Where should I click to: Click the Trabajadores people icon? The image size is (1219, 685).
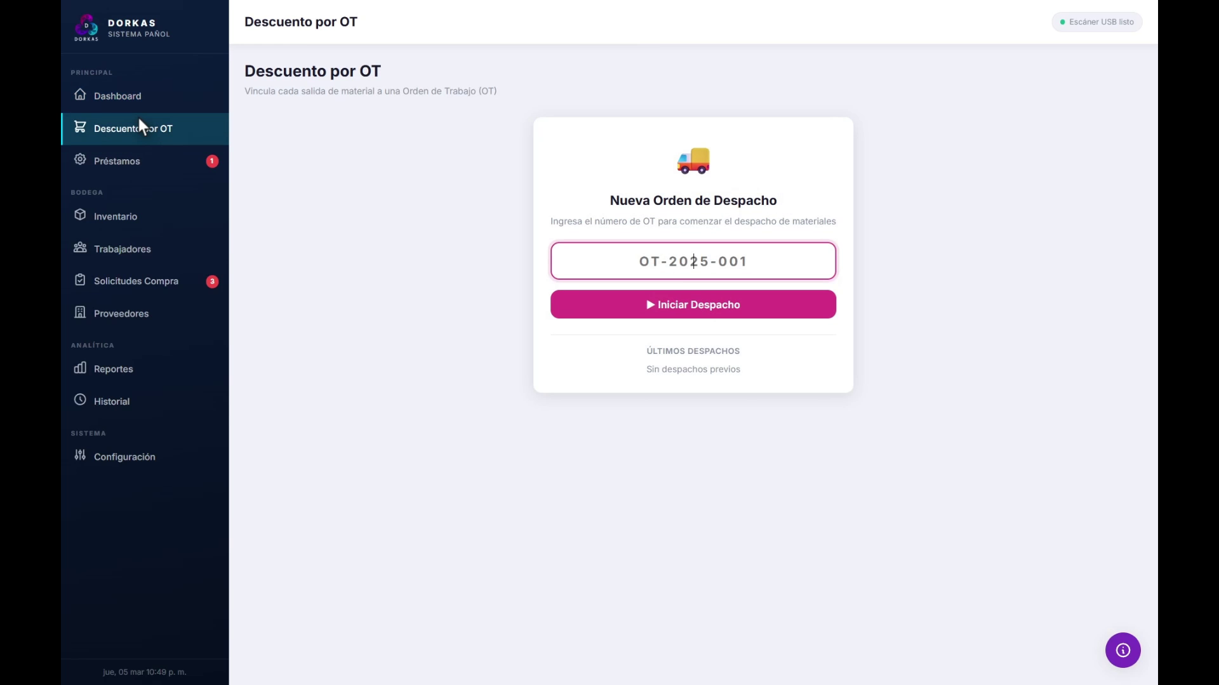[x=80, y=247]
